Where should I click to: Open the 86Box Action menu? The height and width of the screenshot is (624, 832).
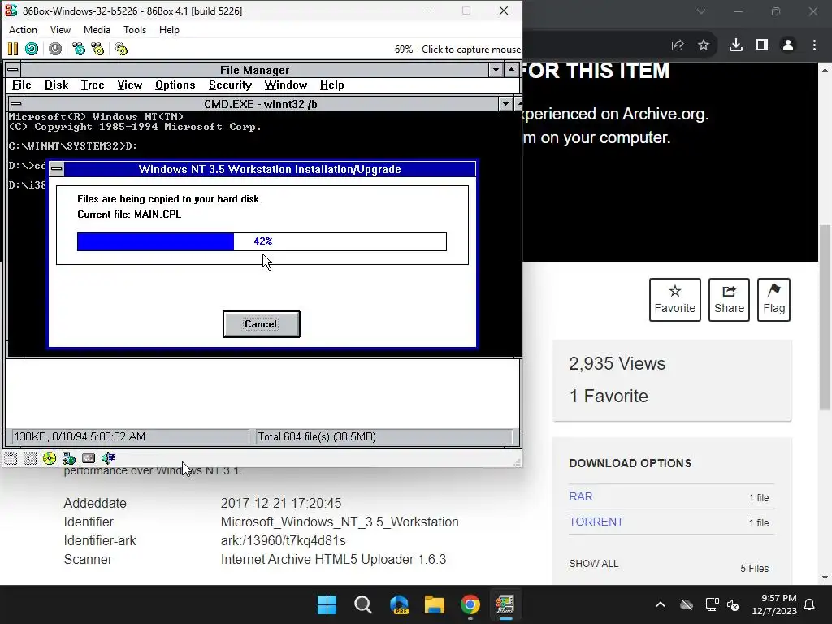click(23, 30)
